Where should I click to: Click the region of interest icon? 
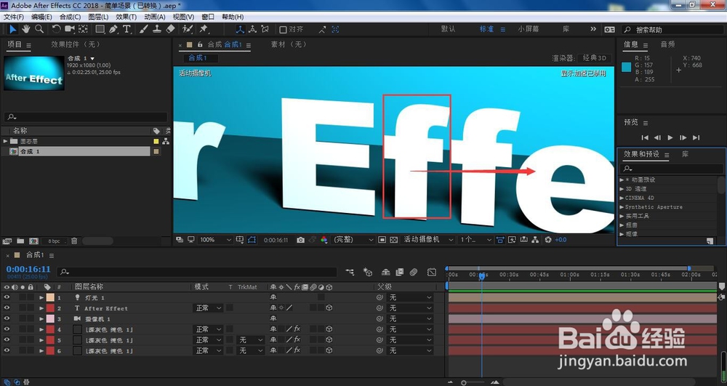click(382, 240)
